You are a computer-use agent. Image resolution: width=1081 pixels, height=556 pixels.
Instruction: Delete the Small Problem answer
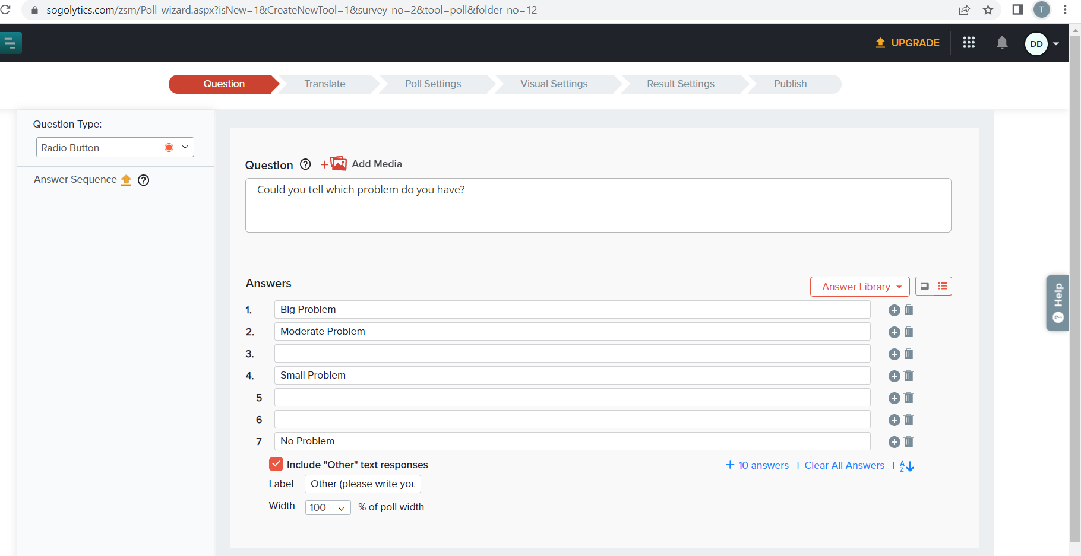click(x=909, y=376)
